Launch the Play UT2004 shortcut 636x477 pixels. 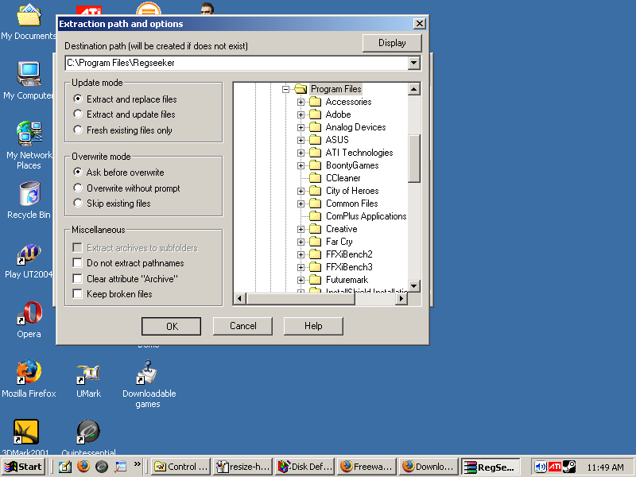pos(29,256)
